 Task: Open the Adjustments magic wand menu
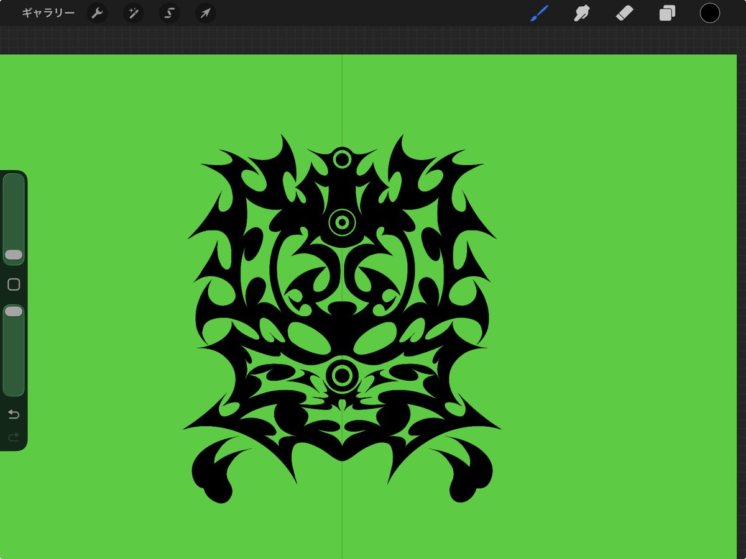133,13
